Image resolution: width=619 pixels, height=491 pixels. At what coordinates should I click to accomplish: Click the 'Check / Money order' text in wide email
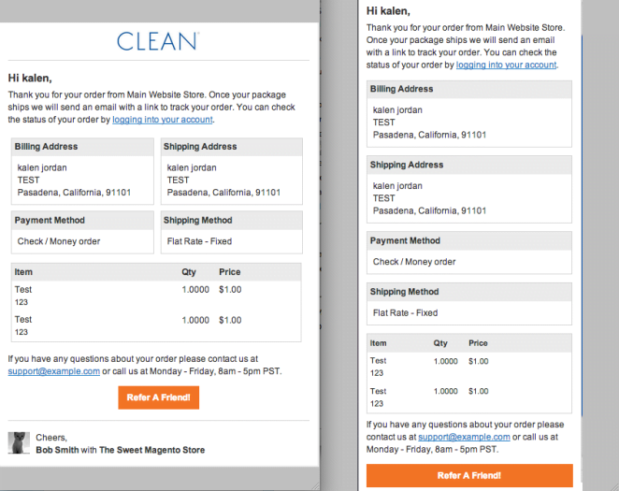pos(59,241)
